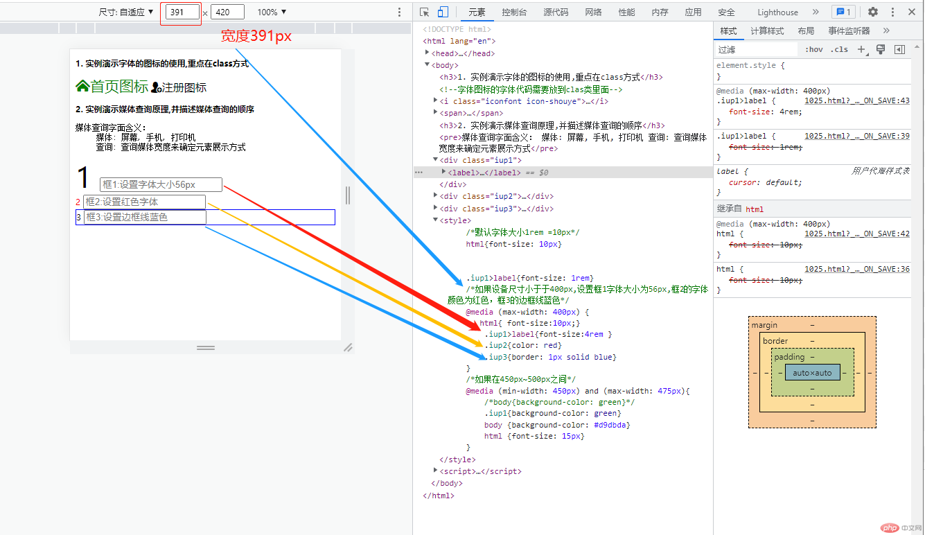Expand the div class iup3 node

436,207
